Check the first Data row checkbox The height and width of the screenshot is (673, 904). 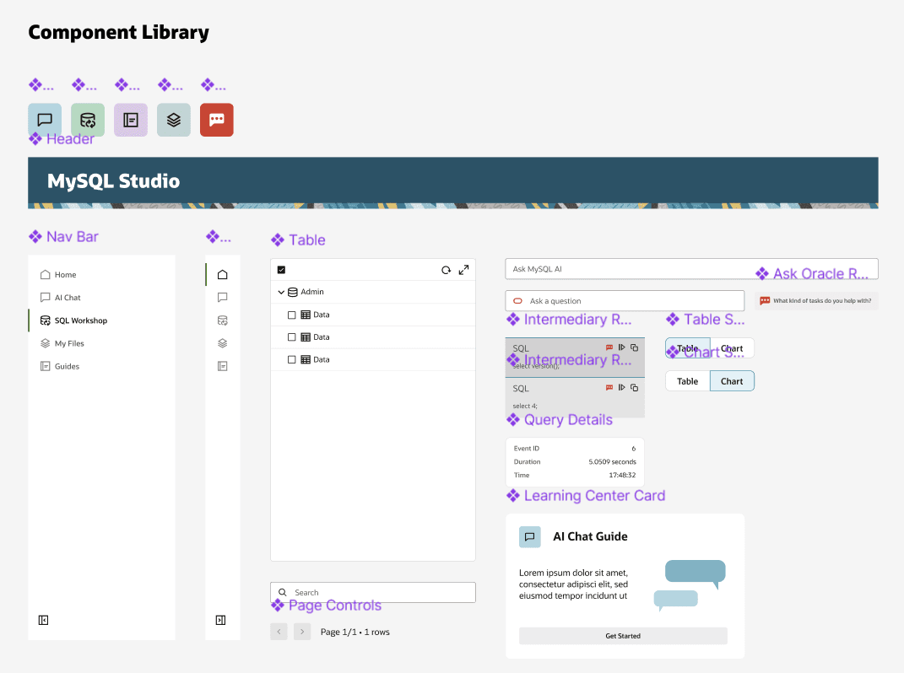tap(292, 315)
